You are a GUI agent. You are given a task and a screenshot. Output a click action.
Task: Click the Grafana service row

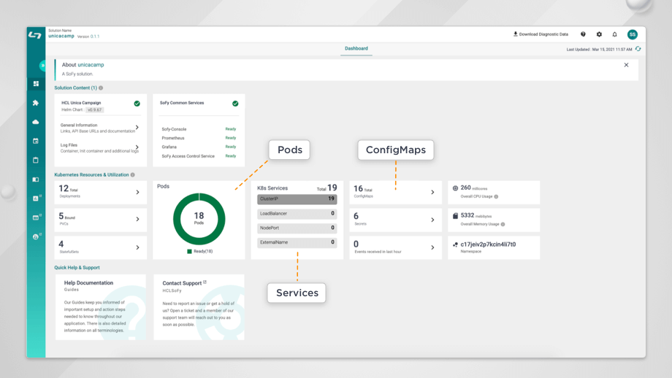click(x=199, y=147)
